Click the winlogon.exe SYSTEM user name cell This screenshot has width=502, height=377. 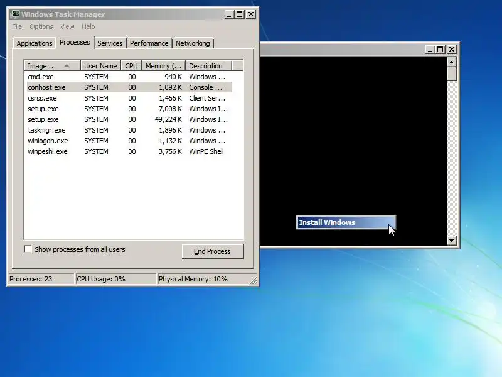(x=96, y=141)
